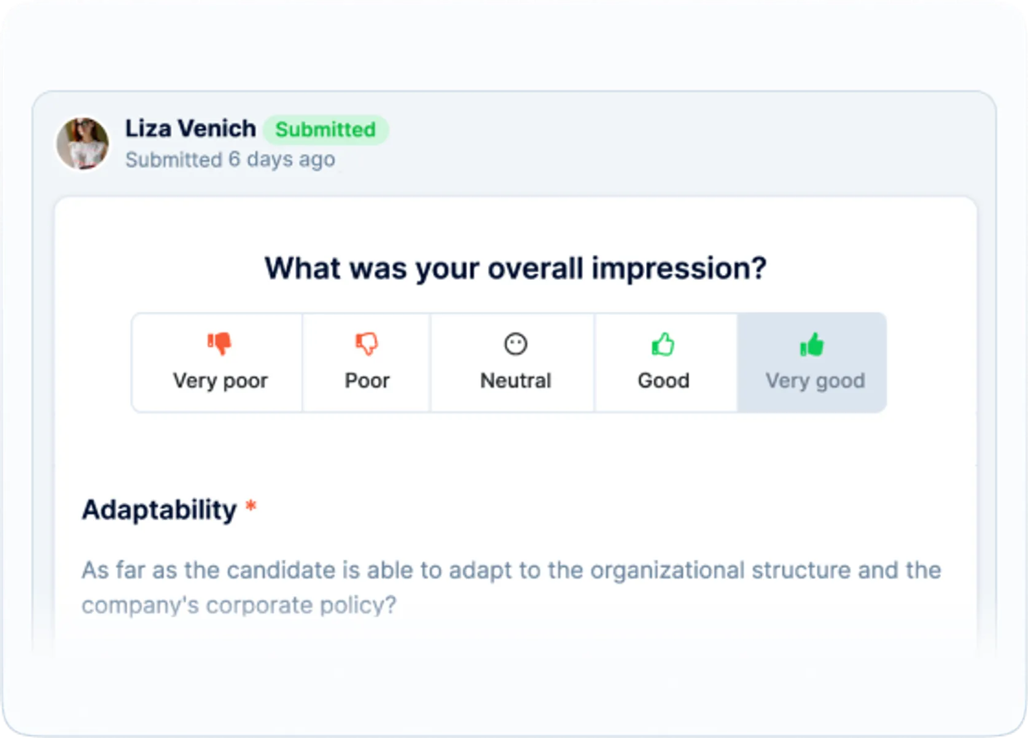The image size is (1028, 738).
Task: Click the "company's corporate policy?" text line
Action: (x=239, y=605)
